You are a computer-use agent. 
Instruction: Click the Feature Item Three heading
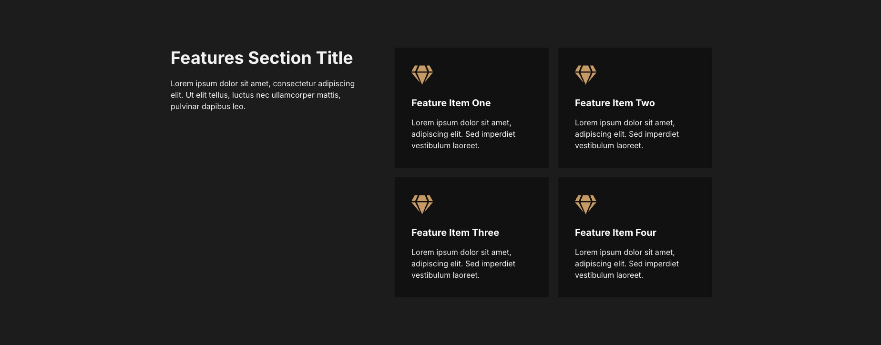click(455, 233)
